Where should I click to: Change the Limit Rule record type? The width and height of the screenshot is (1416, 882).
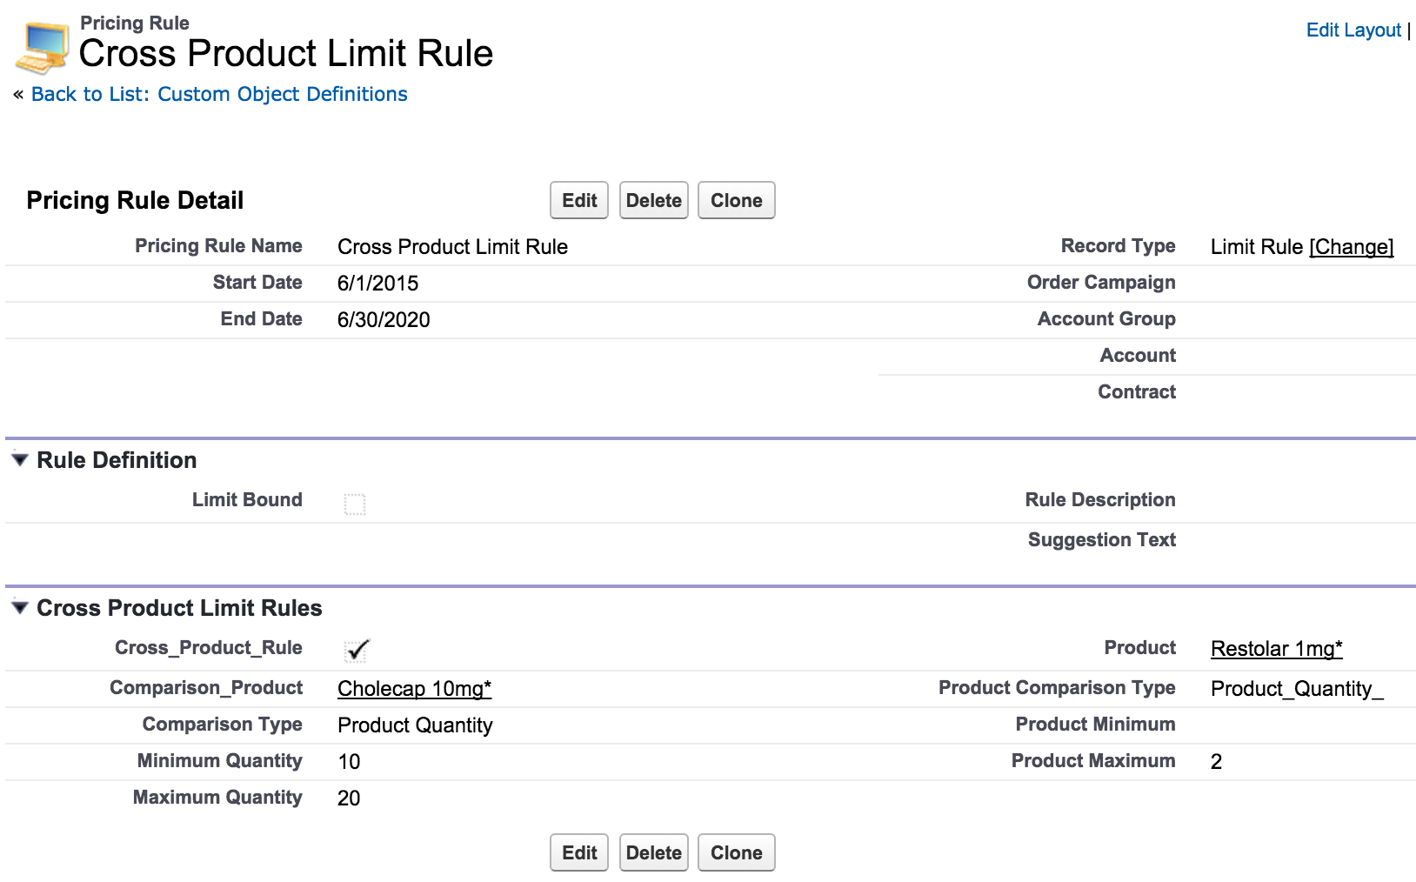coord(1351,247)
